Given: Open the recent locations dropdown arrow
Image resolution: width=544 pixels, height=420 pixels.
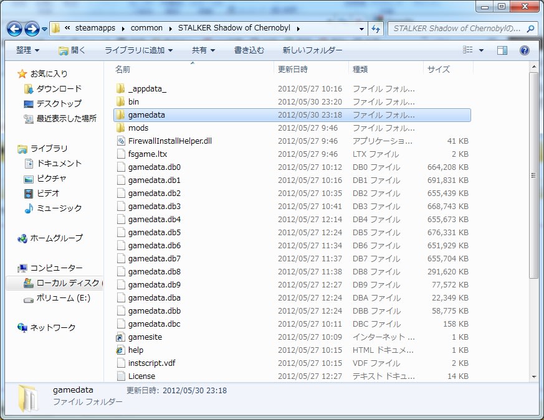Looking at the screenshot, I should (x=44, y=29).
